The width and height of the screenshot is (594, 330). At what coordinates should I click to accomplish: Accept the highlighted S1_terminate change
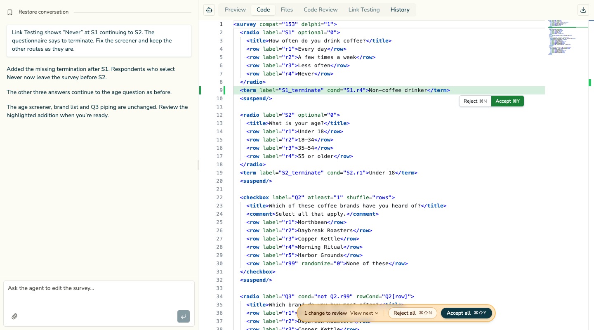coord(507,101)
